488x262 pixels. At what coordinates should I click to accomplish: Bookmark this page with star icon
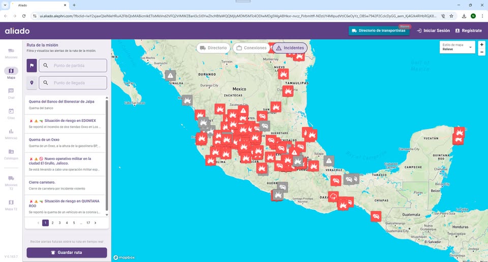[451, 16]
